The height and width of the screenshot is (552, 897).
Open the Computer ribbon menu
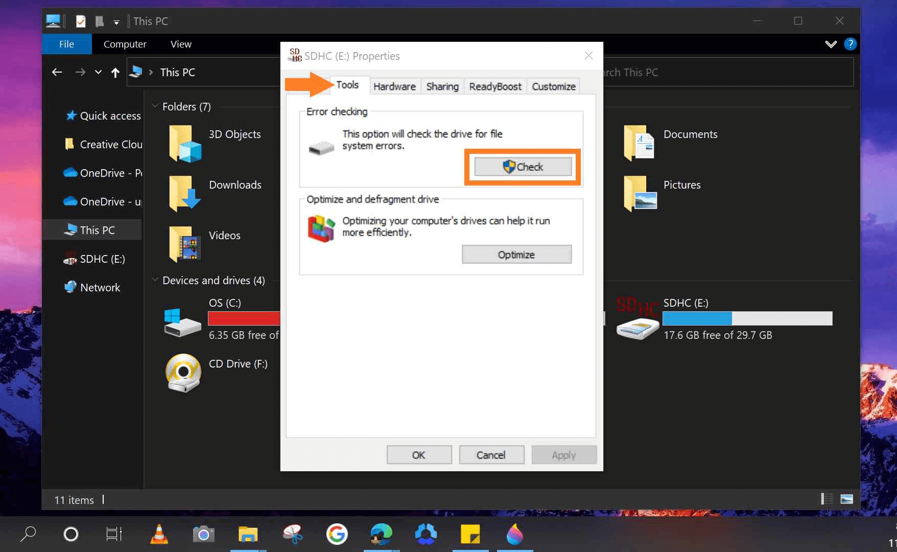coord(125,44)
